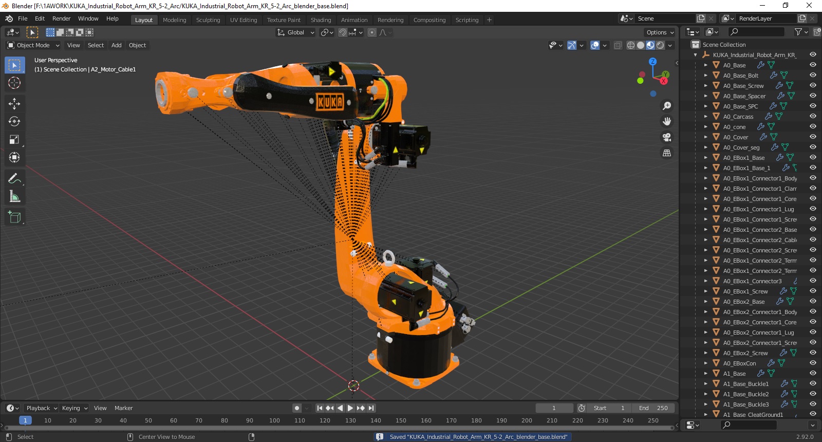Activate the Scale tool
Viewport: 822px width, 442px height.
(14, 139)
